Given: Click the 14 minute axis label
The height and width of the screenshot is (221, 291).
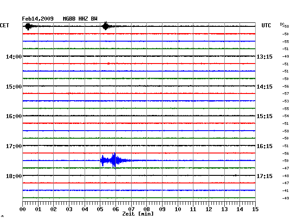Looking at the screenshot, I should pyautogui.click(x=240, y=209).
